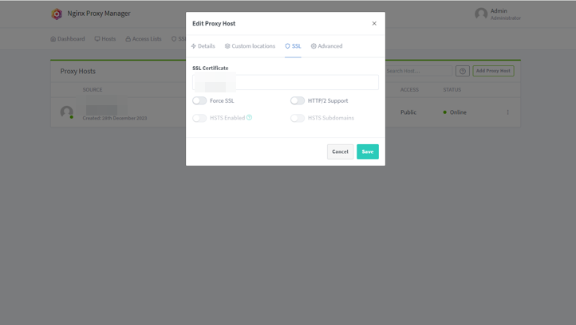This screenshot has width=576, height=325.
Task: Open the Access Lists navigation item
Action: click(x=144, y=39)
